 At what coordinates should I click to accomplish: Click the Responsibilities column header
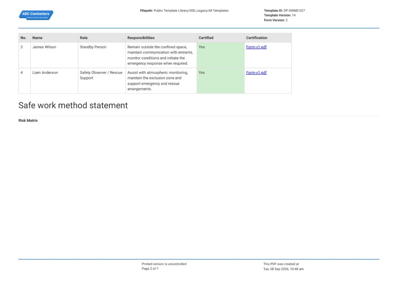(161, 38)
